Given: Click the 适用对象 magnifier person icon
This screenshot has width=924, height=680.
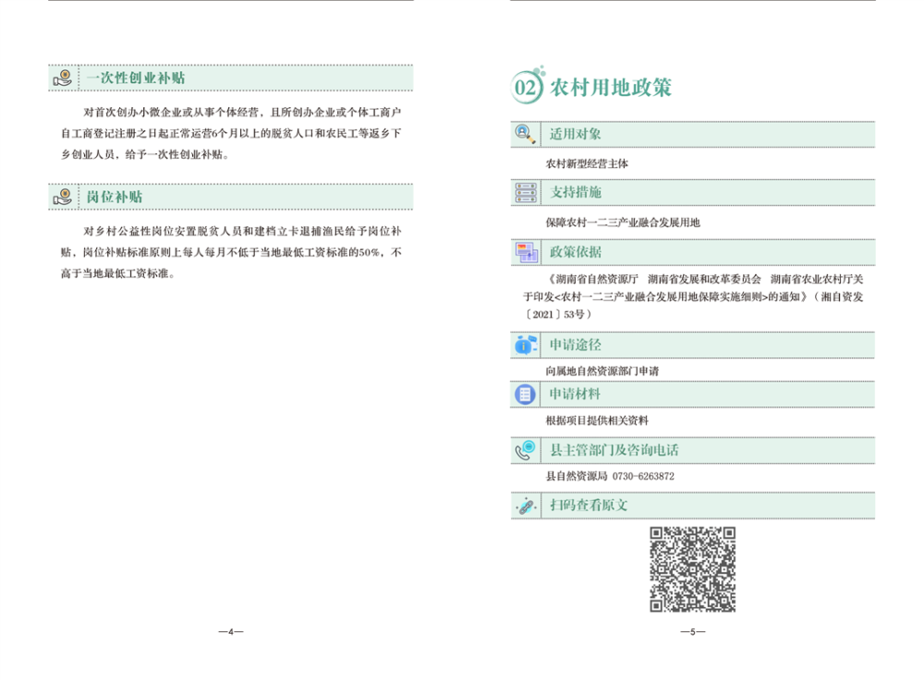Looking at the screenshot, I should tap(525, 134).
